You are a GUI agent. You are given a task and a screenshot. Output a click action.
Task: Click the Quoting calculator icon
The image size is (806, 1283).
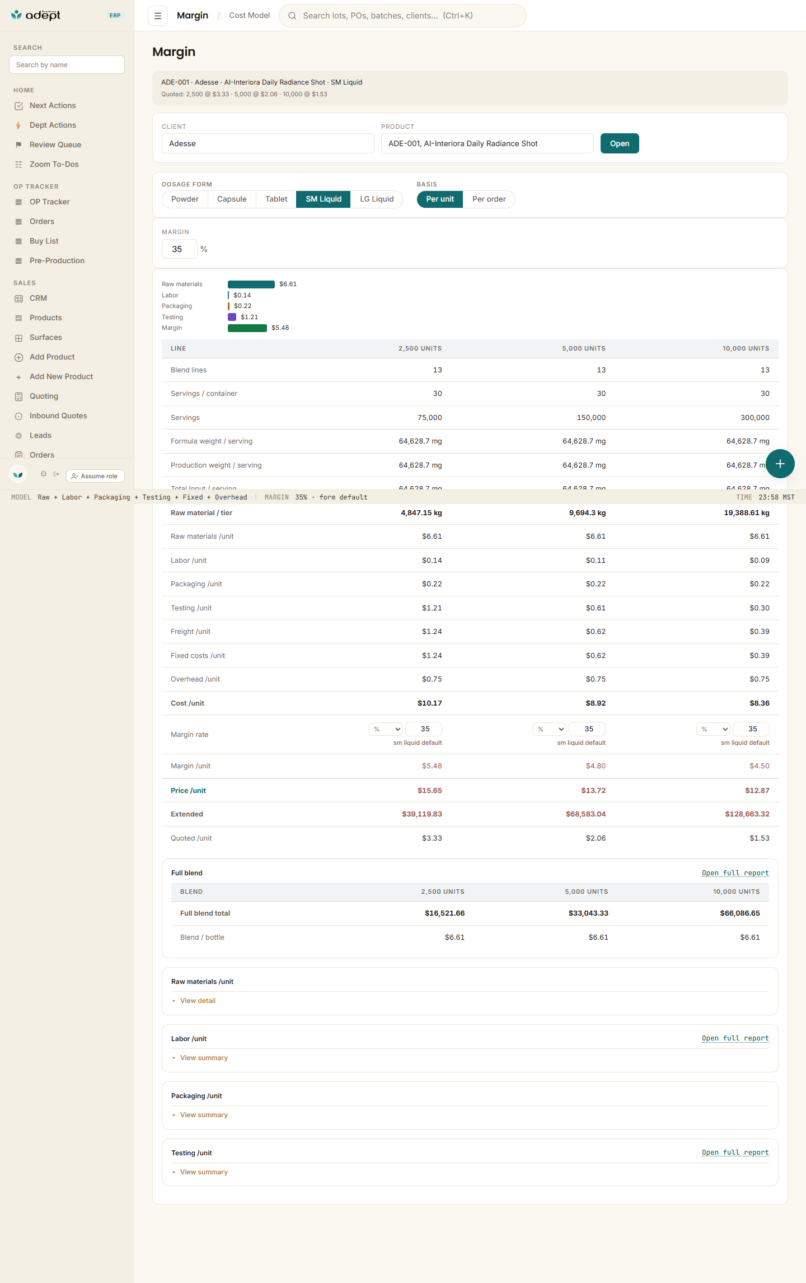click(18, 396)
